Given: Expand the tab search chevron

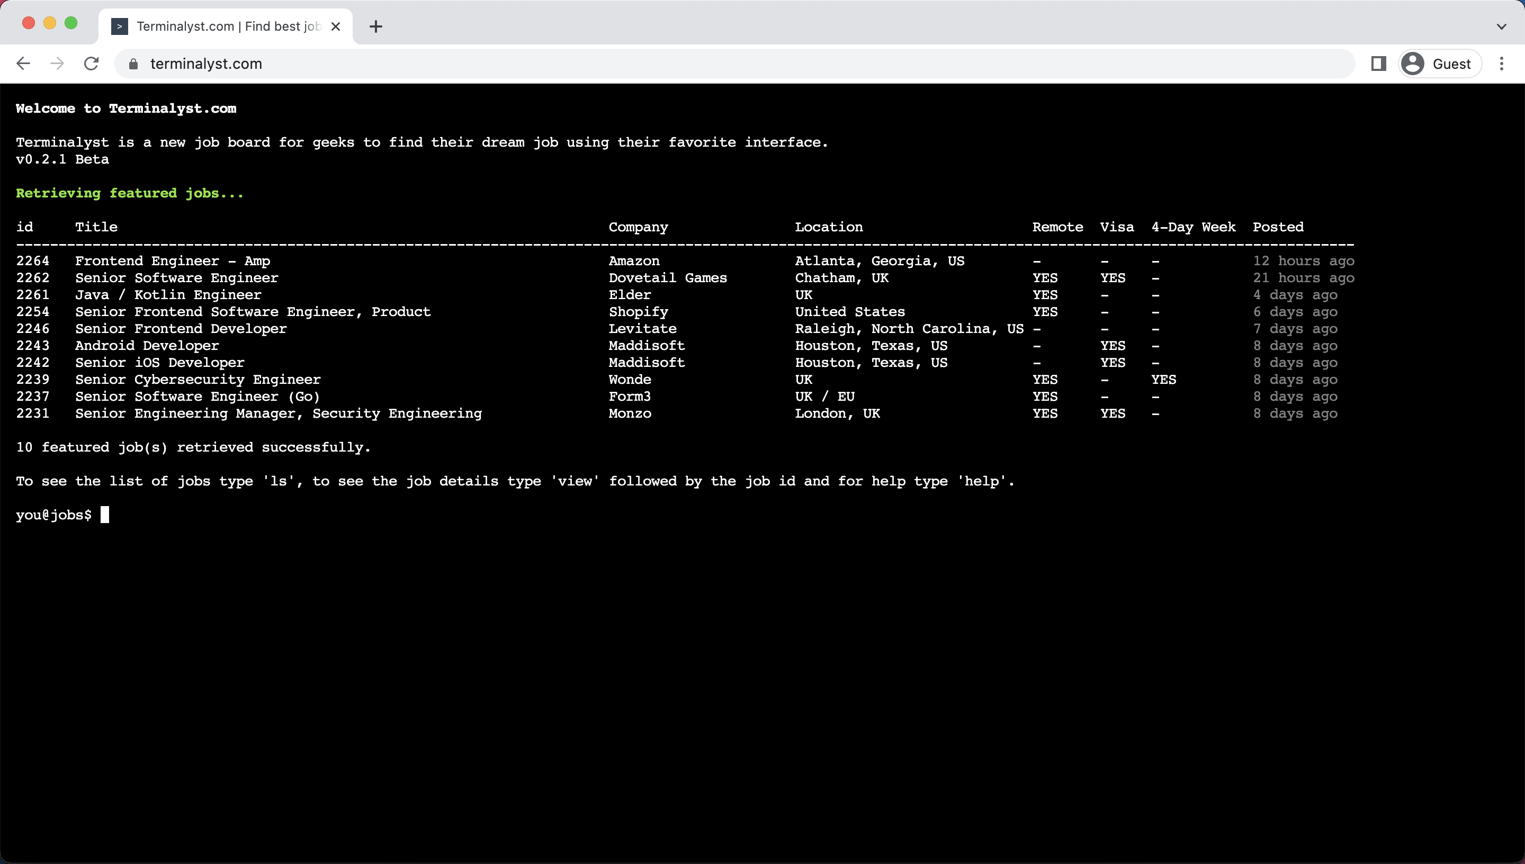Looking at the screenshot, I should click(1501, 26).
